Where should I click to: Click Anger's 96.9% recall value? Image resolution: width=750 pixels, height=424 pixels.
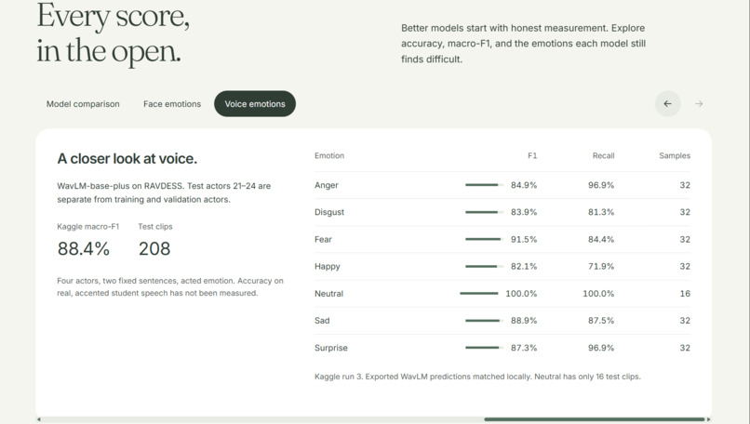(x=601, y=185)
